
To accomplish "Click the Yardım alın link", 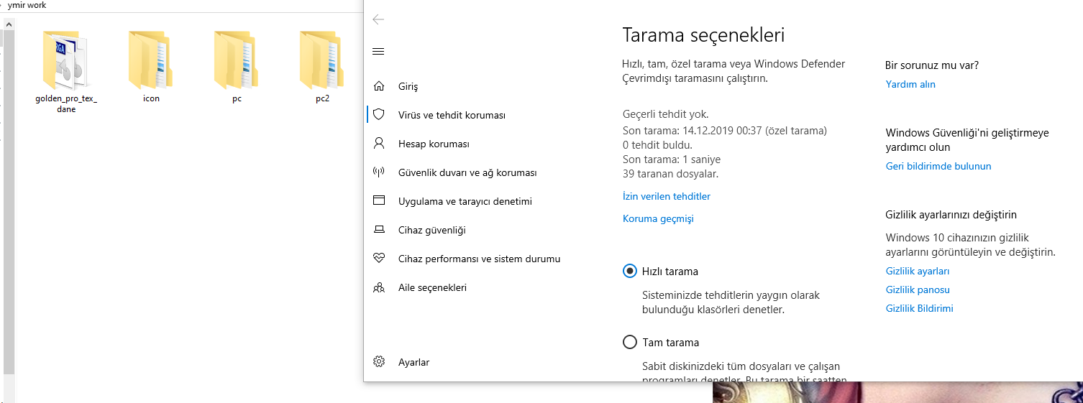I will [x=910, y=84].
